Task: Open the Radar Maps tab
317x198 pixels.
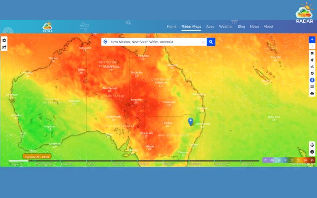Action: click(x=191, y=26)
